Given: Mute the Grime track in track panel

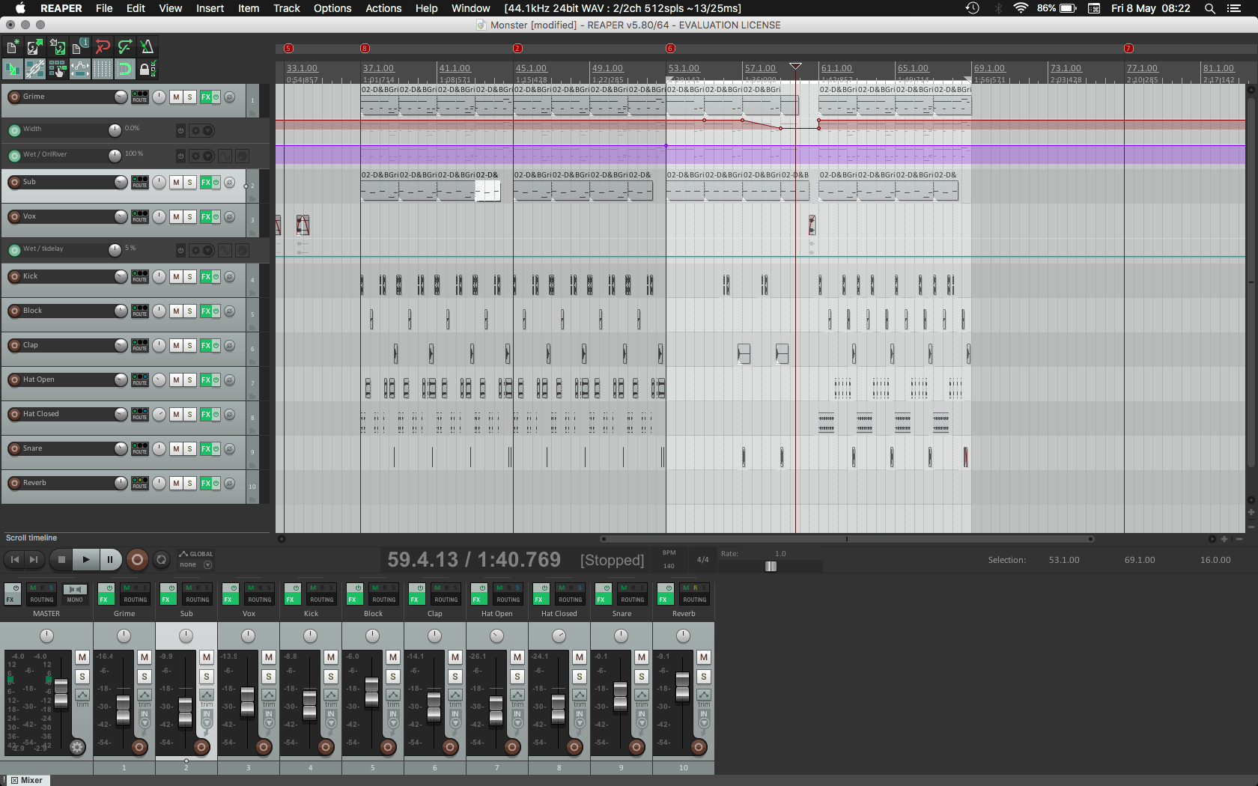Looking at the screenshot, I should 176,97.
